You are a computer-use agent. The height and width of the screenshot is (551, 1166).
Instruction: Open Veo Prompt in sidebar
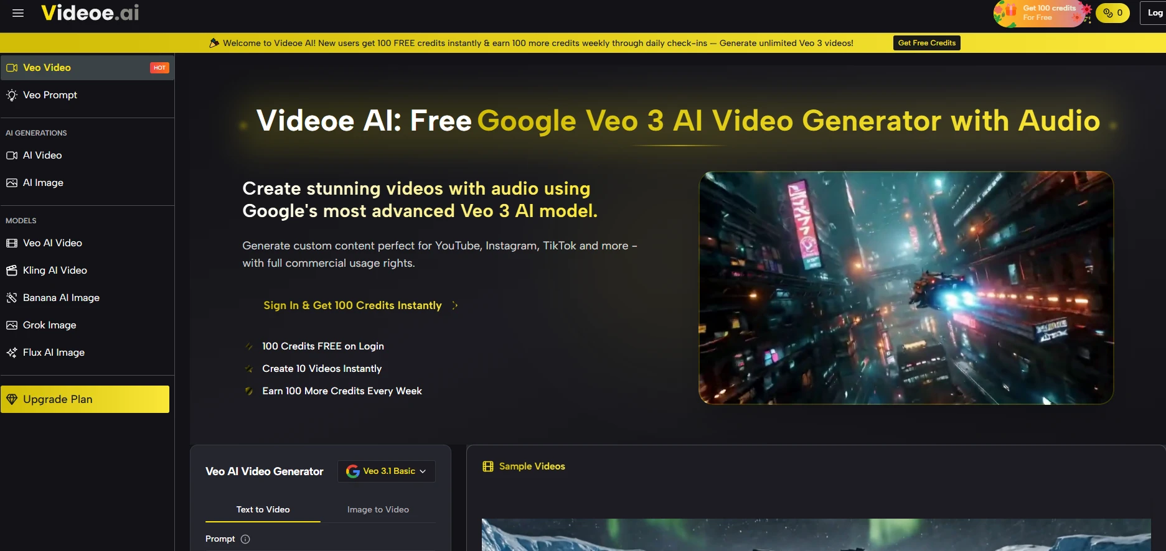(x=87, y=95)
